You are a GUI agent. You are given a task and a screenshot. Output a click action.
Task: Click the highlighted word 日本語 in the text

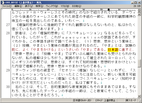coord(113,50)
